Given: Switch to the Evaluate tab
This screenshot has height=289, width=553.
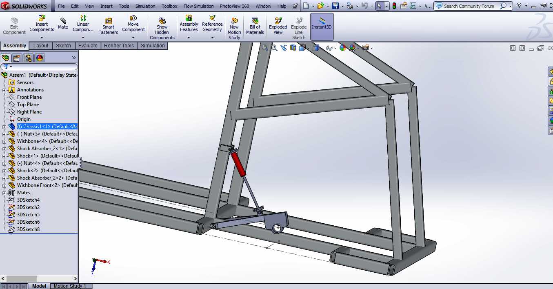Looking at the screenshot, I should click(x=88, y=46).
